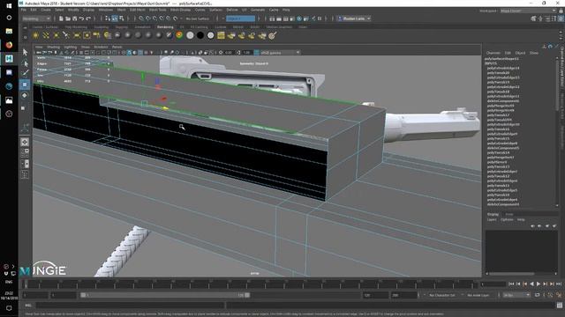Select polyExtrudeEdge14 in the INPUTS list
Image resolution: width=565 pixels, height=317 pixels.
(x=503, y=68)
